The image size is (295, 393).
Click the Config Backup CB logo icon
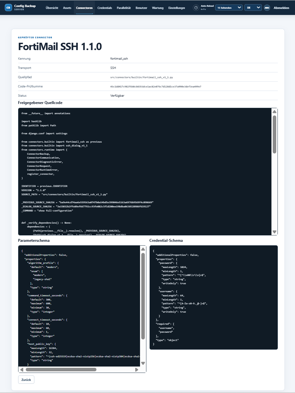(8, 8)
